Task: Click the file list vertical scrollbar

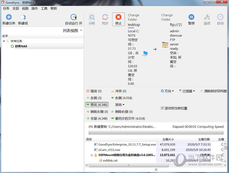Action: 225,152
